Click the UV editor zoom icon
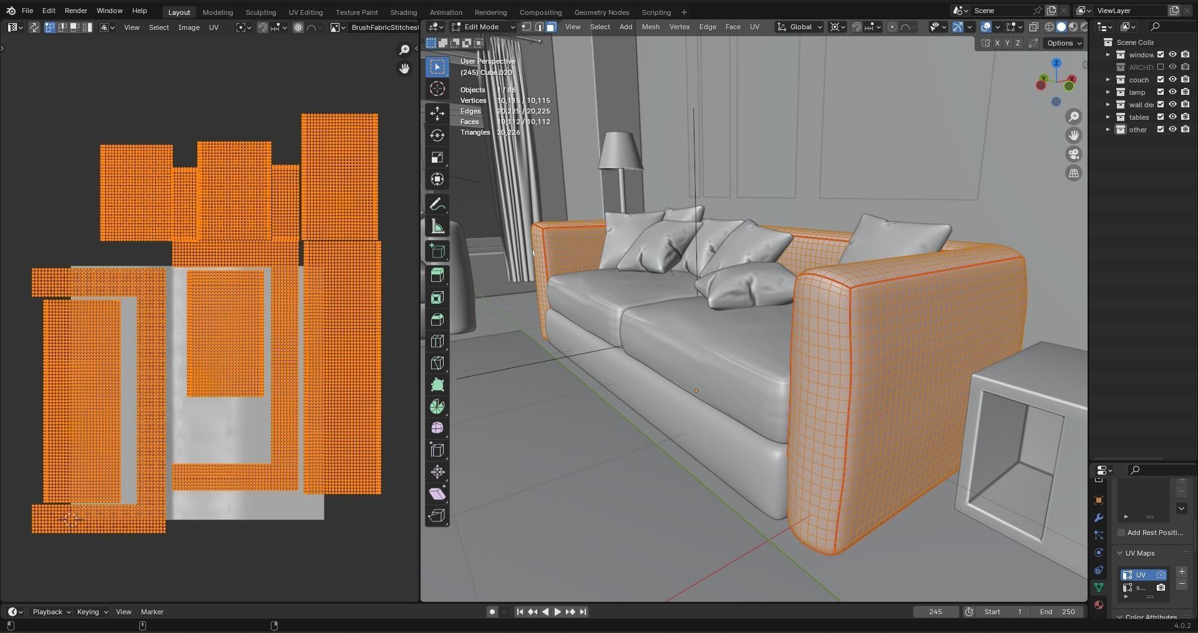Viewport: 1198px width, 633px height. click(x=404, y=49)
